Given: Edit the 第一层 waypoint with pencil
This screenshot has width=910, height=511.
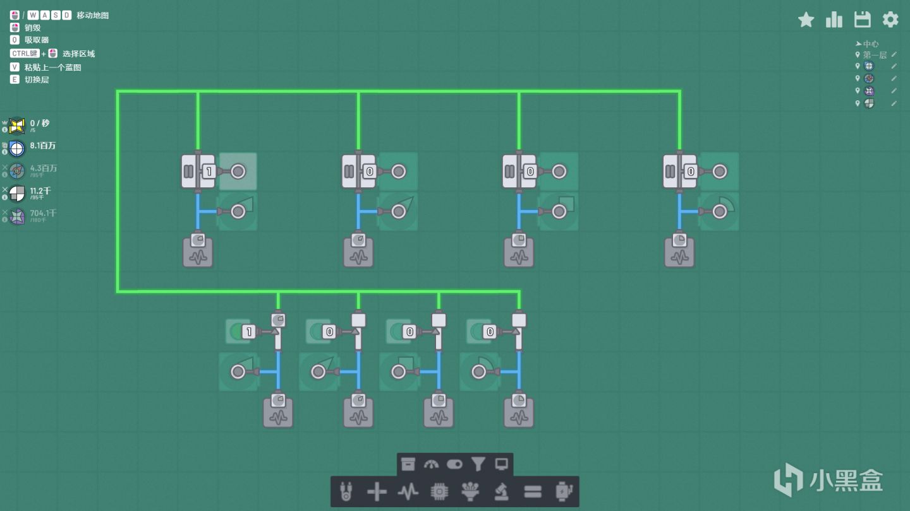Looking at the screenshot, I should [x=894, y=55].
